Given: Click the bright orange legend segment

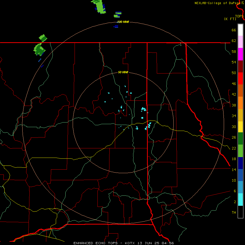Looking at the screenshot, I should point(240,103).
